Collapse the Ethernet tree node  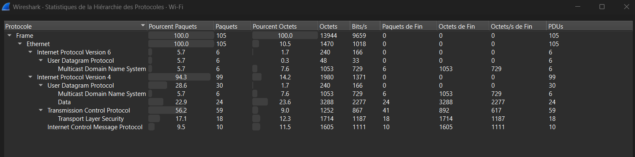pos(20,44)
